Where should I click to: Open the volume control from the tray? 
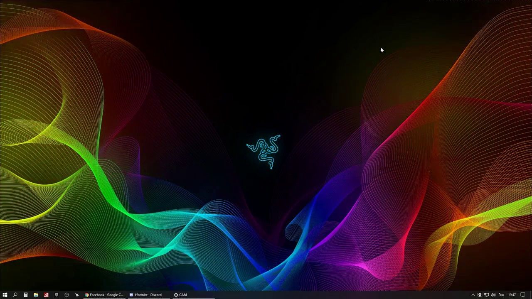[x=493, y=295]
